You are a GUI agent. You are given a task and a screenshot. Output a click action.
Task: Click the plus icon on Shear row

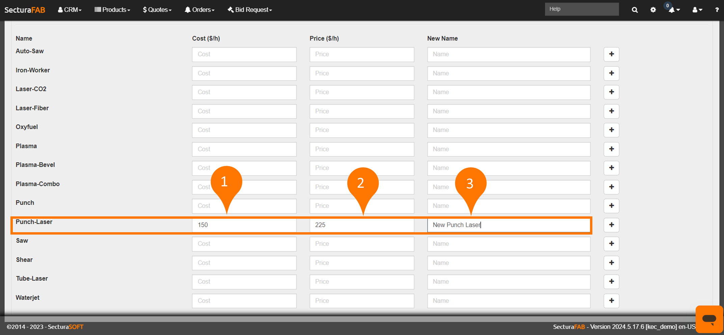click(x=611, y=263)
